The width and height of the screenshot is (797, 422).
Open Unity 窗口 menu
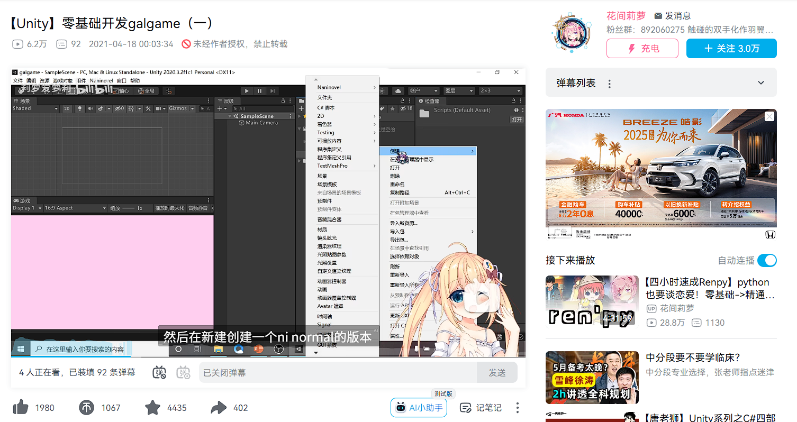122,80
